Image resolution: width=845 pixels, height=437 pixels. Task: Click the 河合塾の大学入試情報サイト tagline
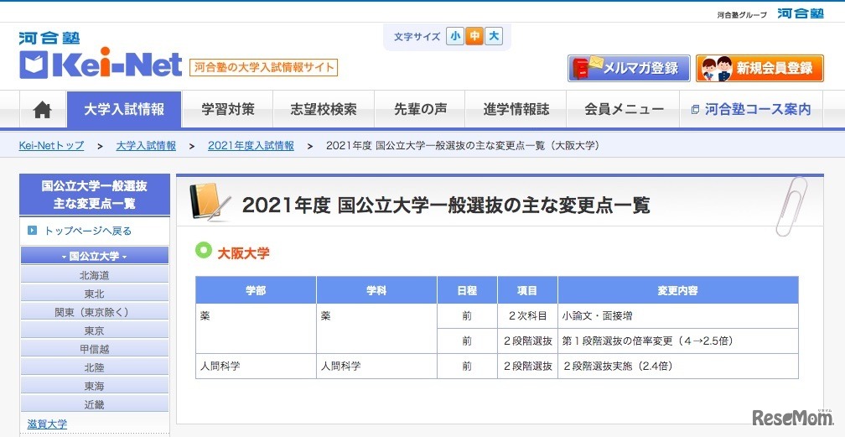(263, 67)
